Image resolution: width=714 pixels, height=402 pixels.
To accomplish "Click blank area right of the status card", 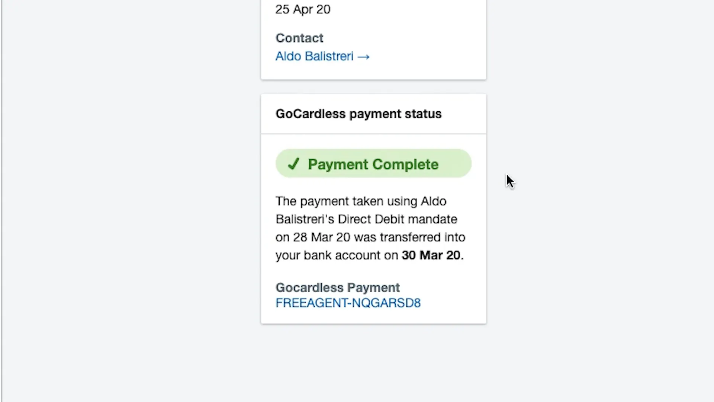I will (595, 223).
